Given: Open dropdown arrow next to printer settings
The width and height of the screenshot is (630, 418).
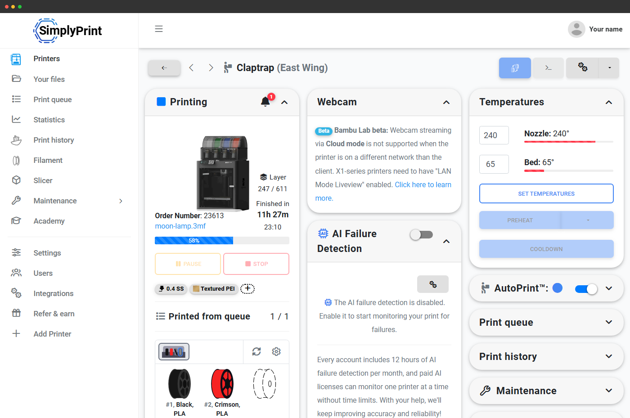Looking at the screenshot, I should (x=609, y=68).
